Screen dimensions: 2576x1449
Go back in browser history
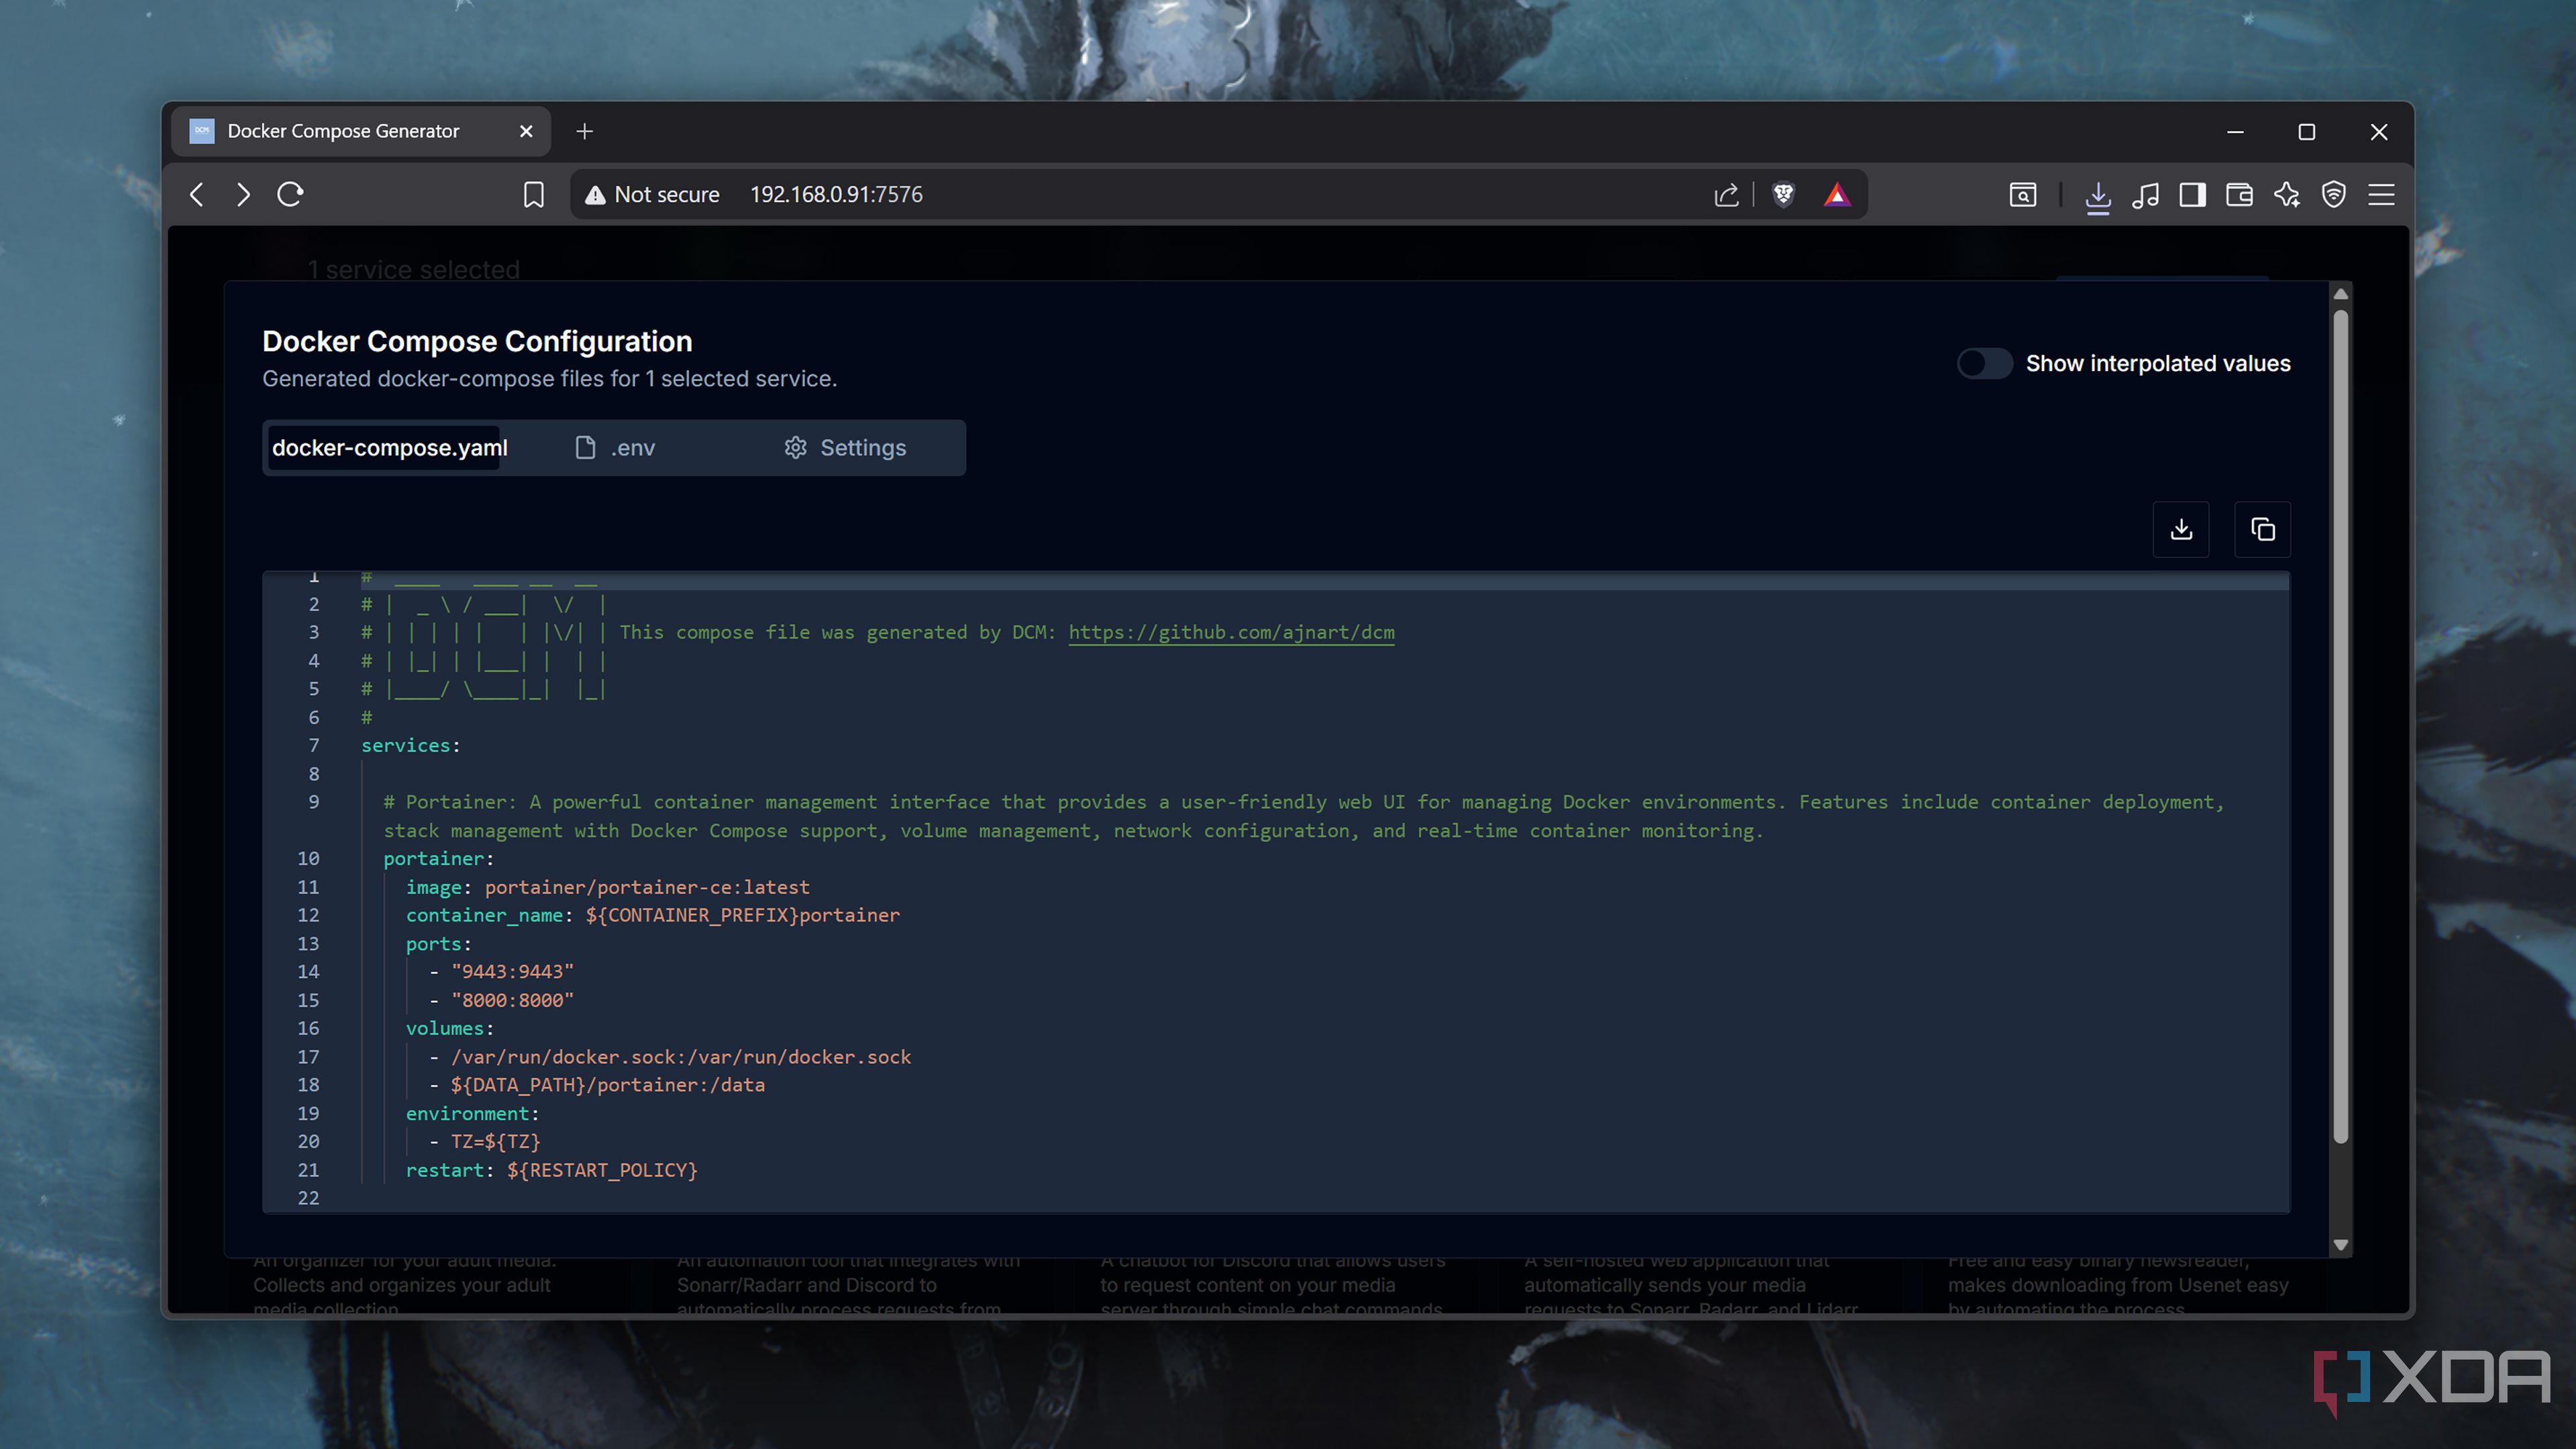tap(197, 194)
